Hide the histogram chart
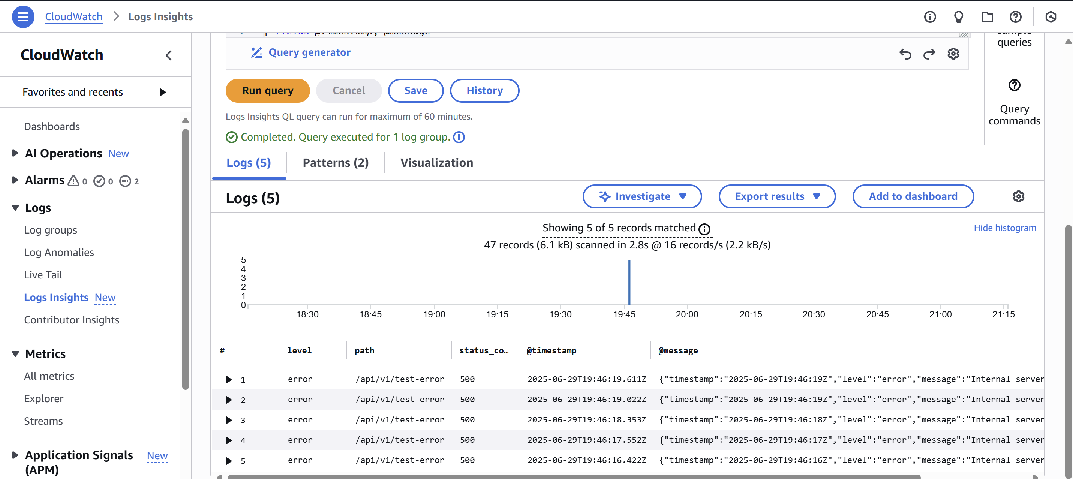The width and height of the screenshot is (1073, 479). (1004, 228)
